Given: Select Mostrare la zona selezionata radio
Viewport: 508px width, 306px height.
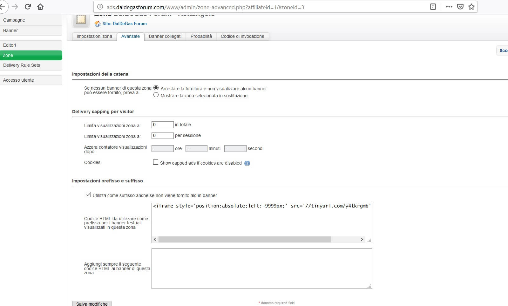Looking at the screenshot, I should point(156,95).
